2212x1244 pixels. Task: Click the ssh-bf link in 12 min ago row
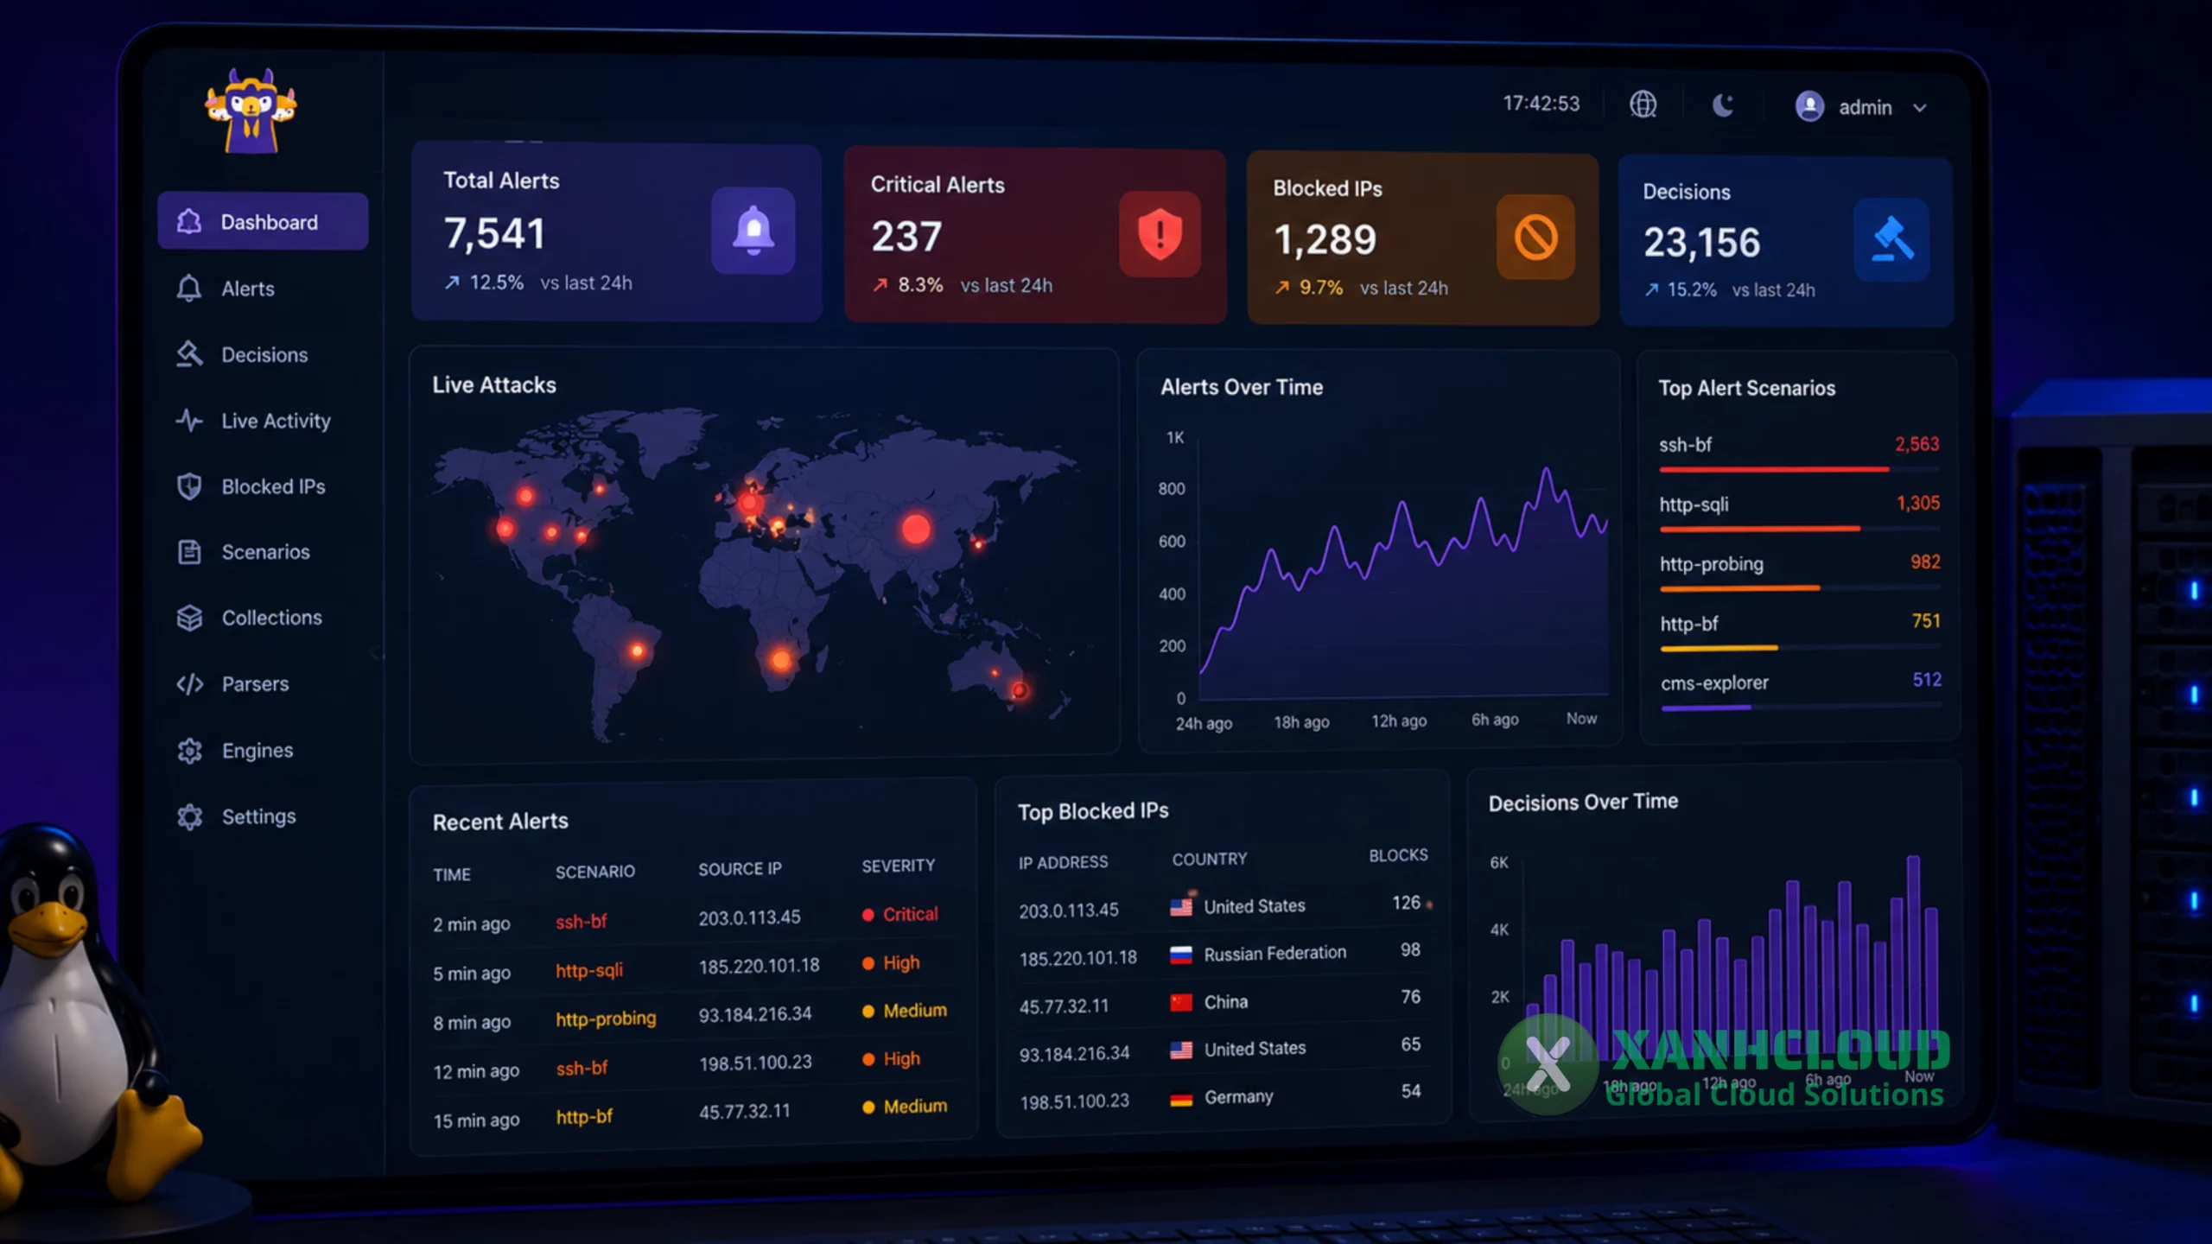[582, 1069]
